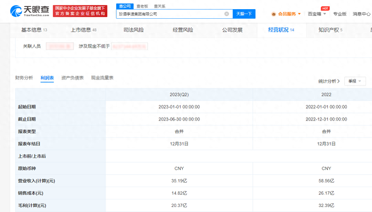This screenshot has width=372, height=212.
Task: Open 统计分析 chevron link
Action: pos(329,81)
